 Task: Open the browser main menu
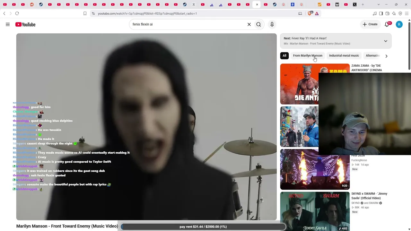point(407,13)
